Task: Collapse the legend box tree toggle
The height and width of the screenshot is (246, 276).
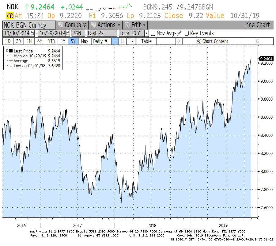Action: 7,51
